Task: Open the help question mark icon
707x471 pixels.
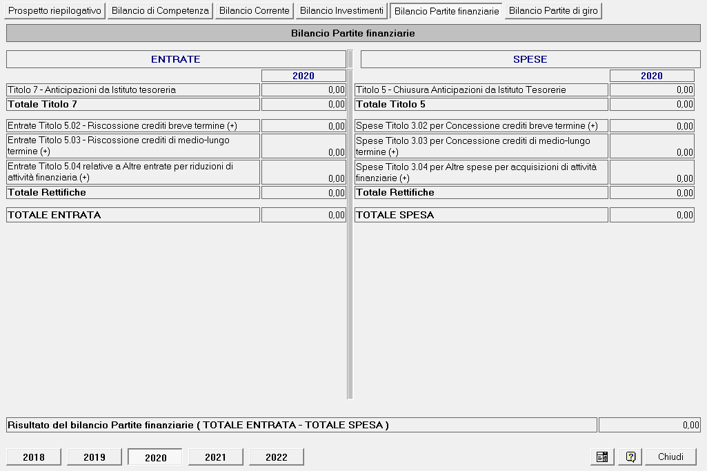Action: pos(630,457)
